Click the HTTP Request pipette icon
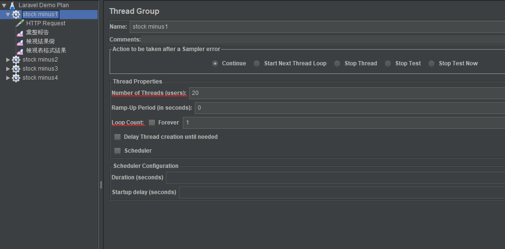Screen dimensions: 505x249 [20, 23]
